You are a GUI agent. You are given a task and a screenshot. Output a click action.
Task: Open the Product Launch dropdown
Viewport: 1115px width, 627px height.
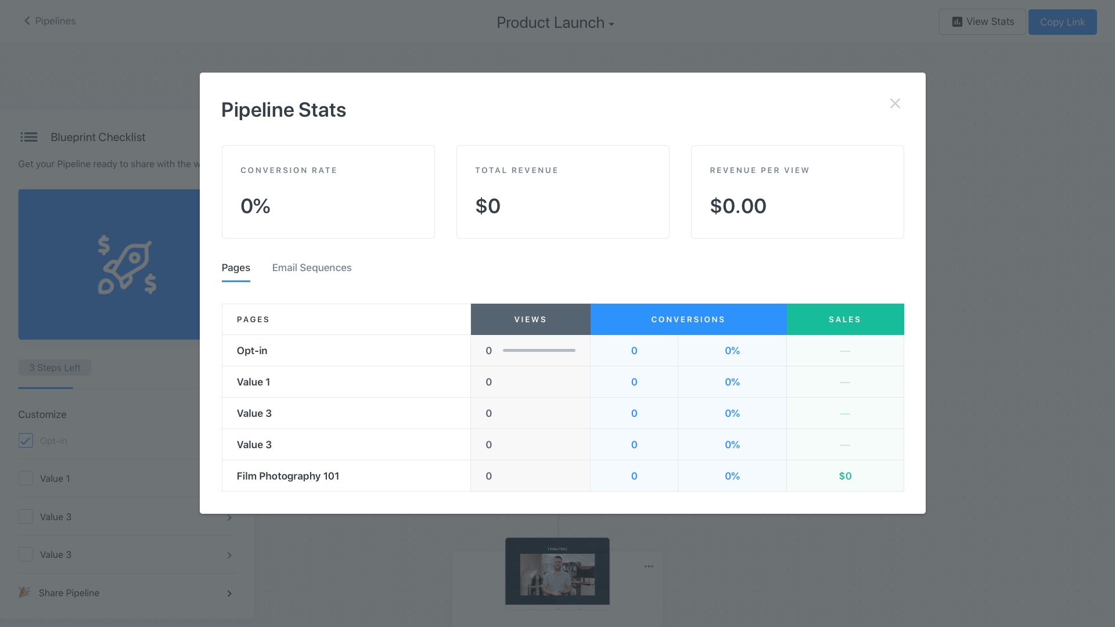(555, 23)
